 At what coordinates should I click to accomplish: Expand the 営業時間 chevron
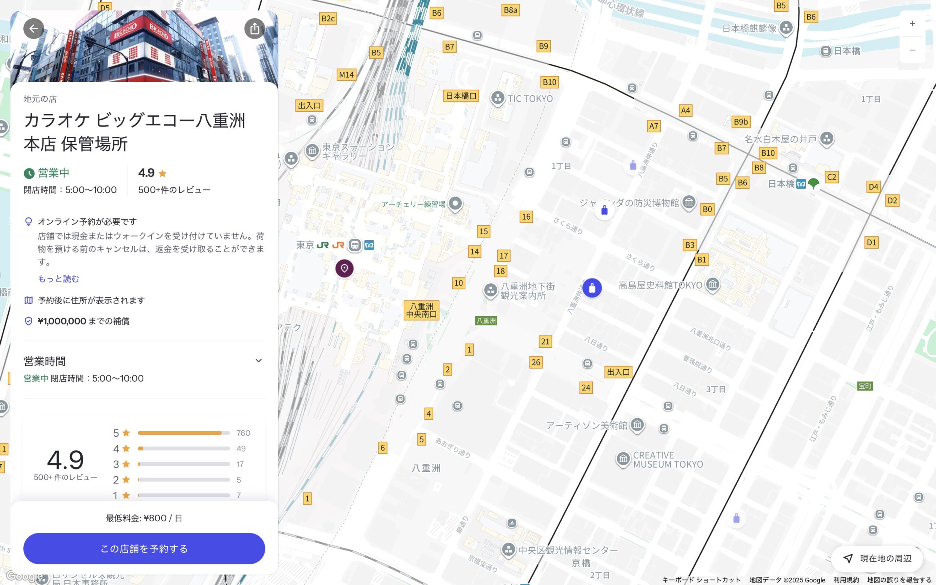258,361
